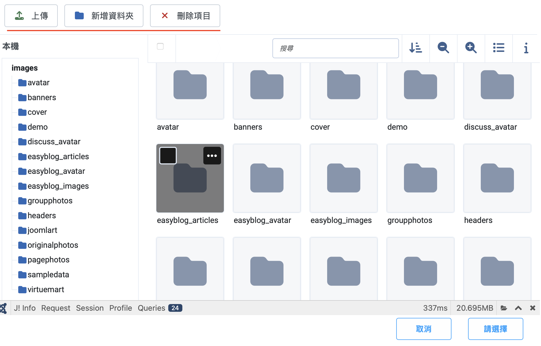
Task: Check the easyblog_articles folder checkbox
Action: coord(168,156)
